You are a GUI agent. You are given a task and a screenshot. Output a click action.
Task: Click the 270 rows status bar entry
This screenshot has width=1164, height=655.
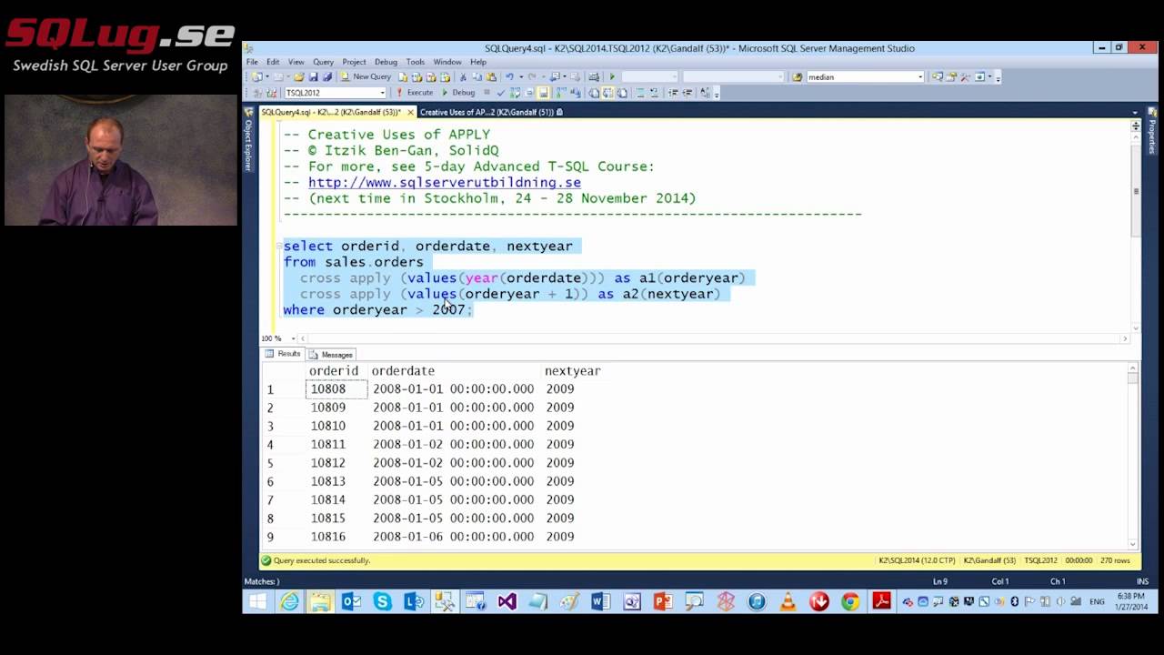point(1115,560)
